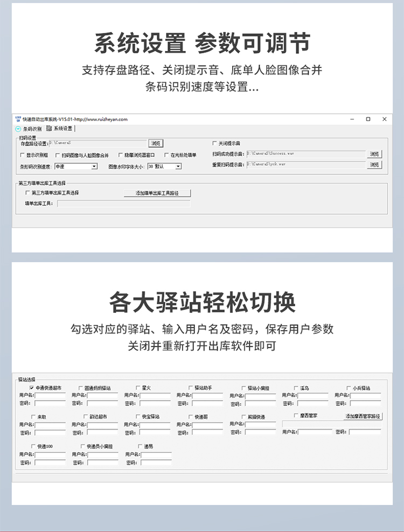Click 星火 password field
404x532 pixels.
(155, 403)
